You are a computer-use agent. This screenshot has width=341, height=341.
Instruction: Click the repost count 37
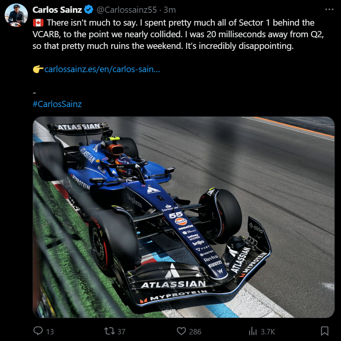click(x=121, y=332)
